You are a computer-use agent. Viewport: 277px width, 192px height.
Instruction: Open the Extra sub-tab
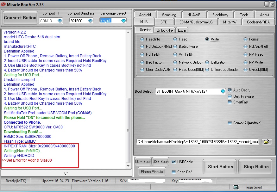[182, 30]
